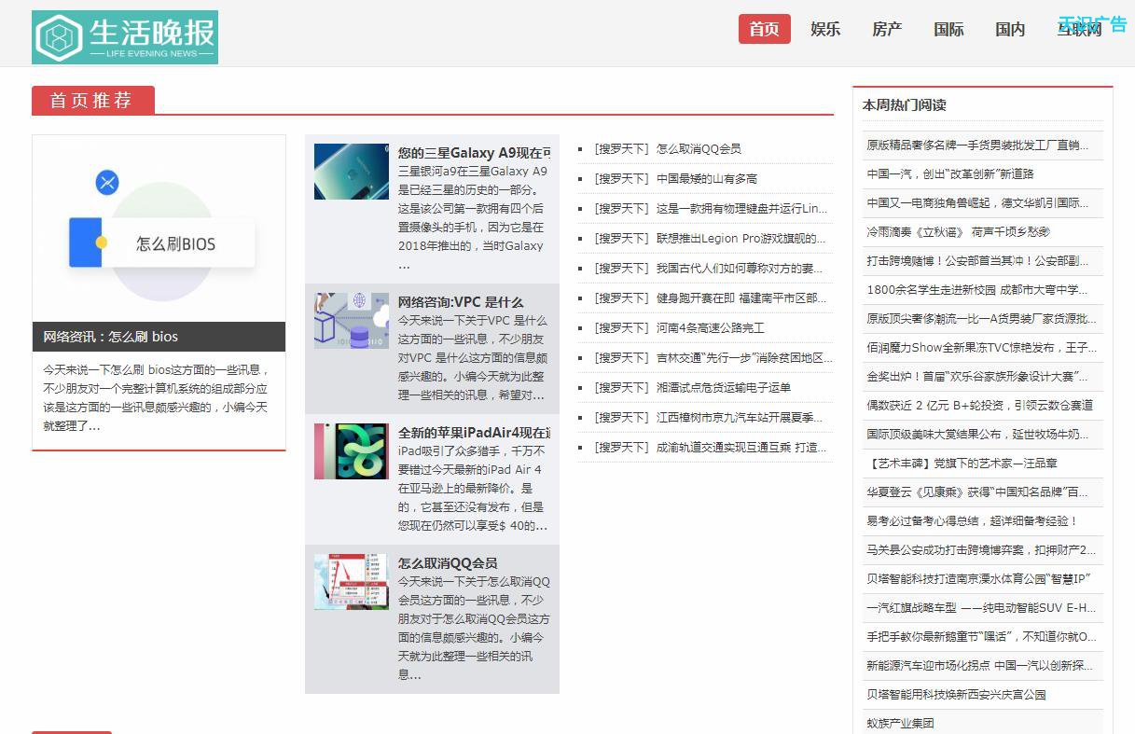
Task: Open hot read 华夏登云《见康乘》获得
Action: point(977,492)
